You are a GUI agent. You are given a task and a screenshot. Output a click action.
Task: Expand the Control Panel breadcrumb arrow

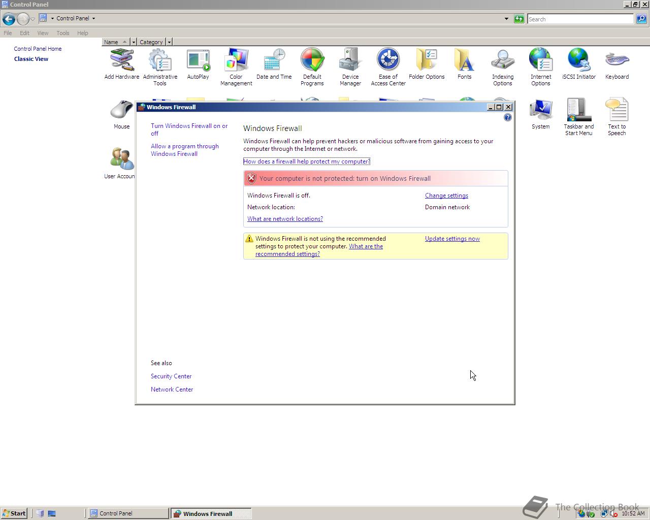pos(93,18)
